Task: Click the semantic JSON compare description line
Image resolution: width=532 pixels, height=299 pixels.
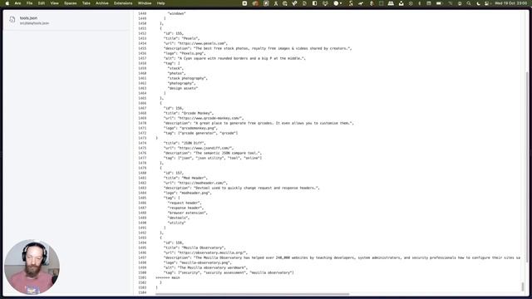Action: [213, 153]
